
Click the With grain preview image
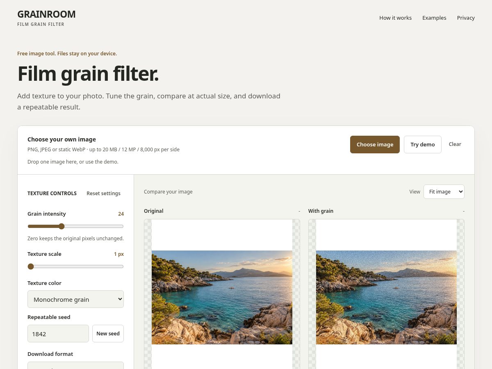point(386,297)
